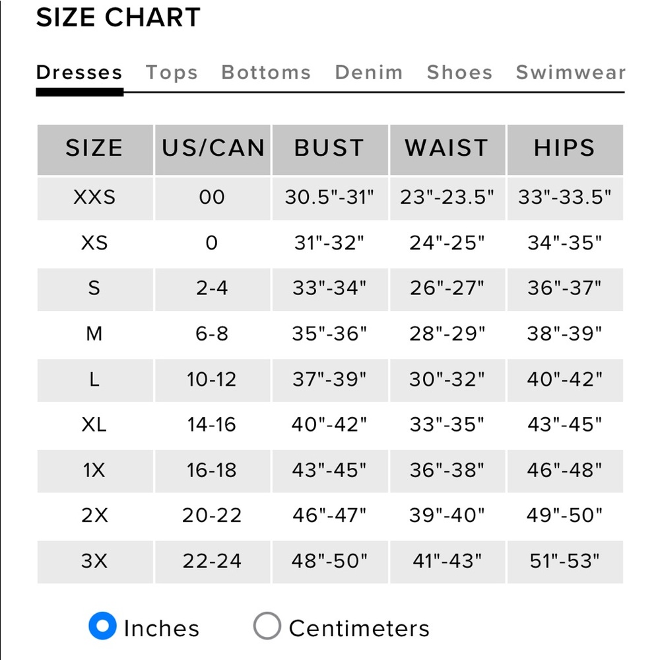This screenshot has width=660, height=660.
Task: Open the Bottoms size tab
Action: click(266, 73)
